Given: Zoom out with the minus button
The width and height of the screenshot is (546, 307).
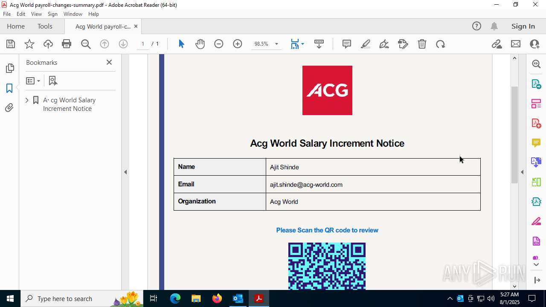Looking at the screenshot, I should click(x=219, y=44).
